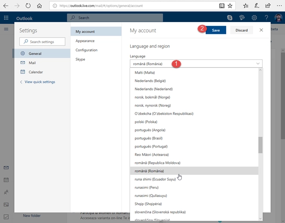This screenshot has width=285, height=223.
Task: Toggle the hamburger navigation menu
Action: click(6, 29)
